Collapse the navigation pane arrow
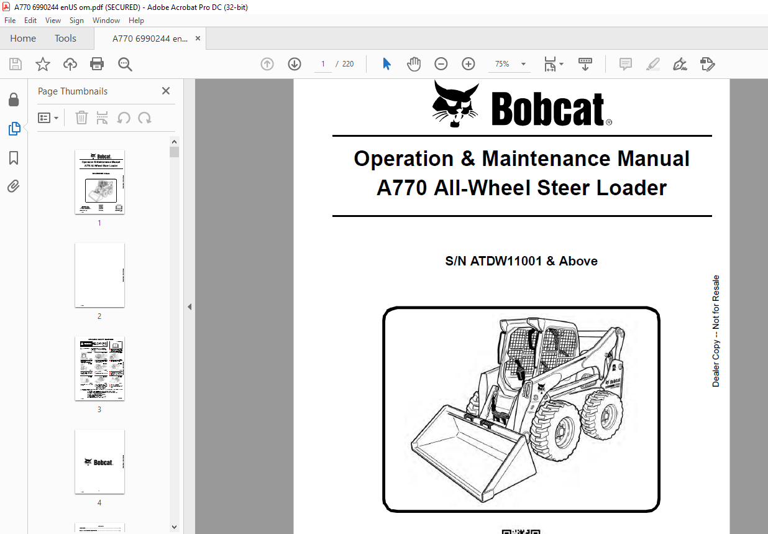This screenshot has width=768, height=534. point(190,306)
